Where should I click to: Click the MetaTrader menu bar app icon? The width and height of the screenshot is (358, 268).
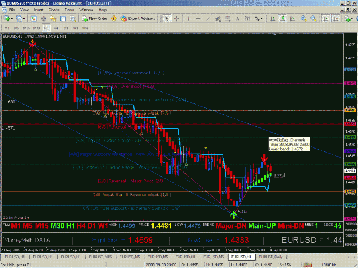[4, 10]
